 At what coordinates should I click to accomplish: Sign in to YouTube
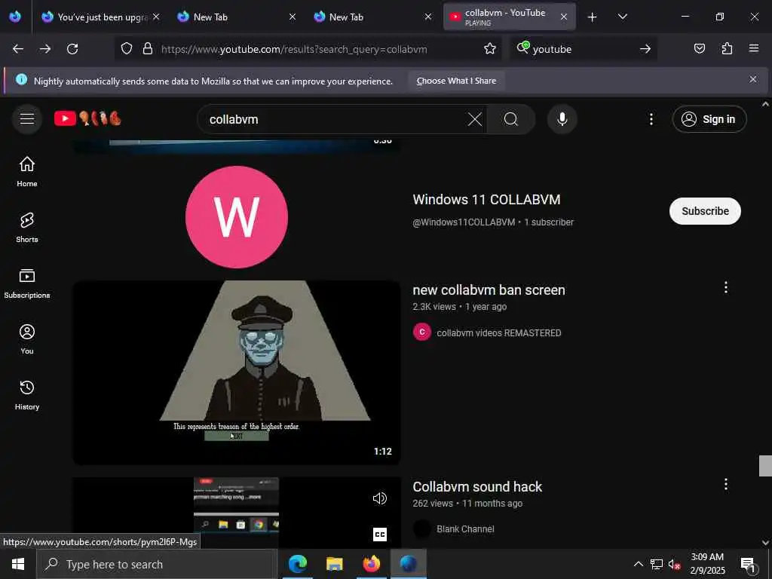709,119
